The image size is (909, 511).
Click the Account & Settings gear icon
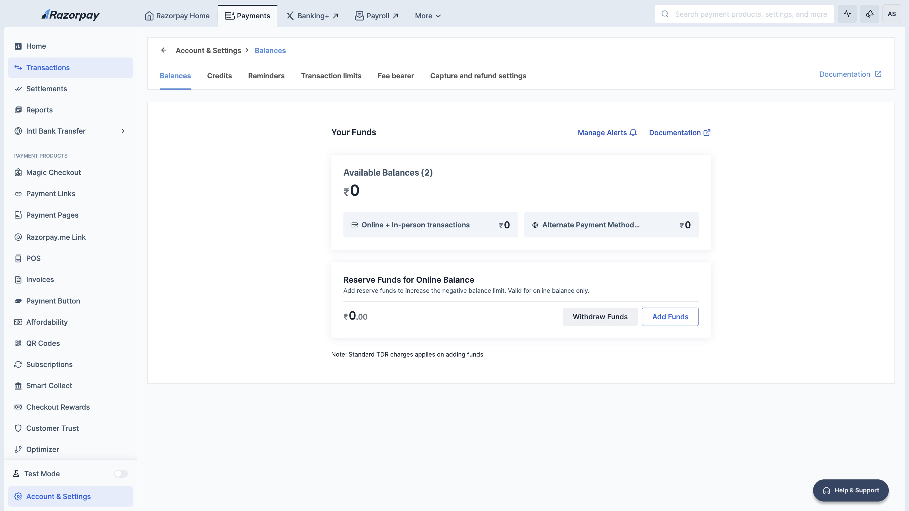point(18,496)
